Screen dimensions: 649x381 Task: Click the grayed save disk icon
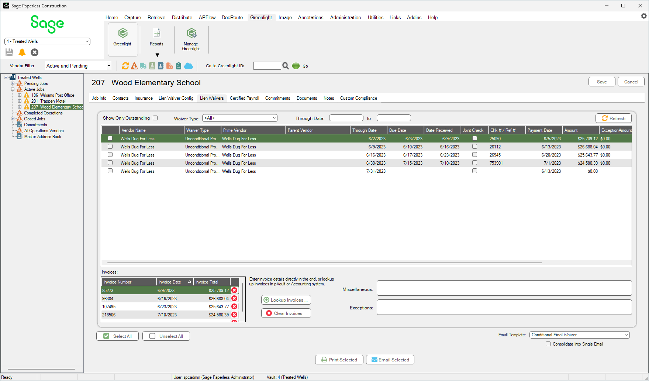pyautogui.click(x=10, y=52)
